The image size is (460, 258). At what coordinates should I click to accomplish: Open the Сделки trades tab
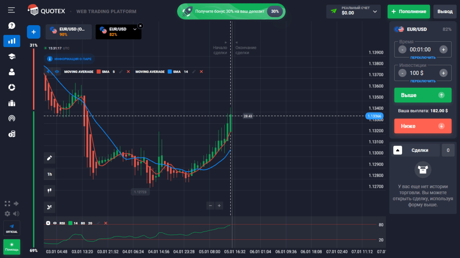[x=419, y=151]
